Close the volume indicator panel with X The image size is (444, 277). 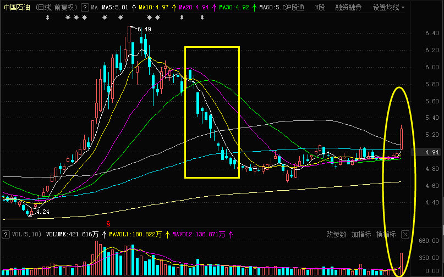pos(405,235)
